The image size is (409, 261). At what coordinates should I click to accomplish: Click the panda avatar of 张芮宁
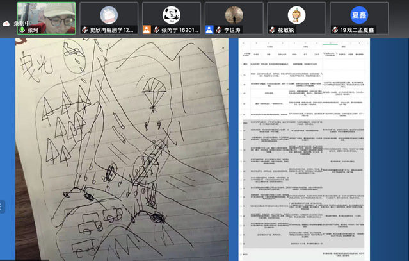pos(171,14)
